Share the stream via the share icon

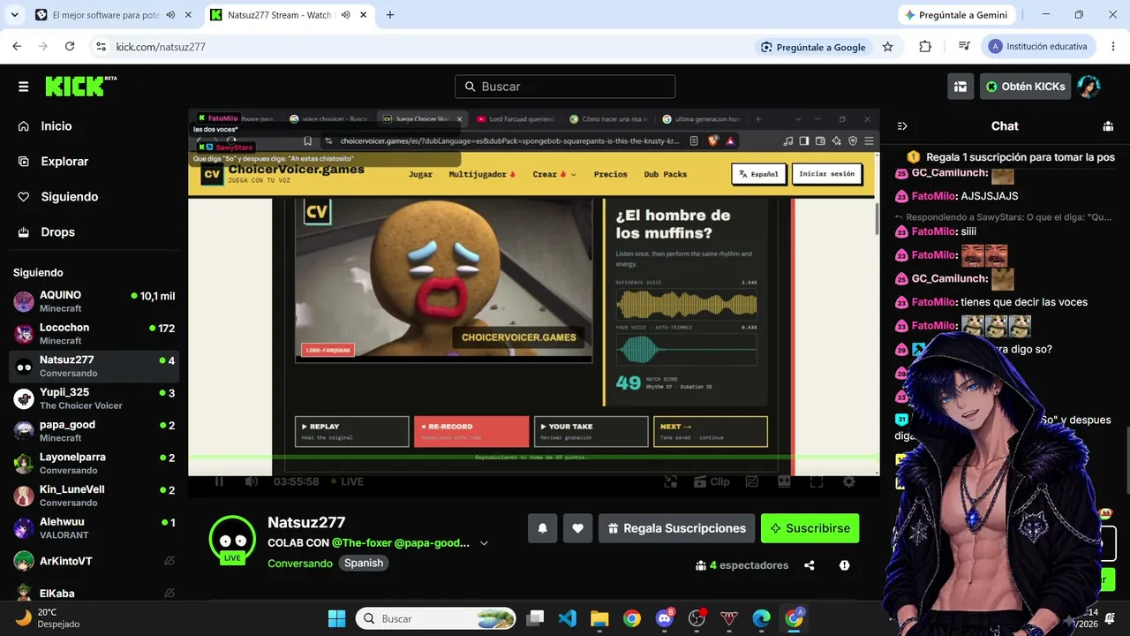810,565
